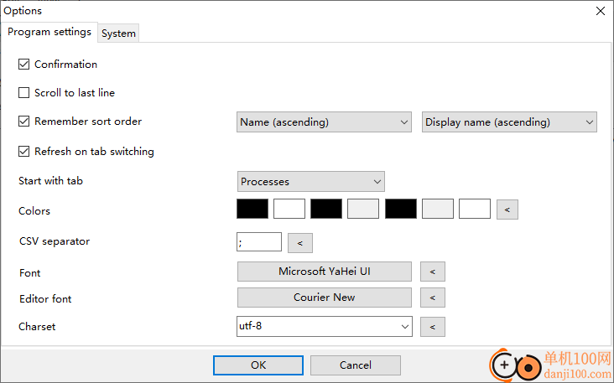This screenshot has height=383, width=614.
Task: Click the CSV separator text field
Action: click(259, 242)
